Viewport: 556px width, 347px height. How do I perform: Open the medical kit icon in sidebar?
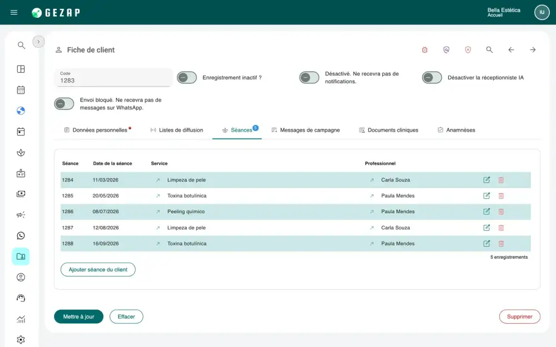pos(21,173)
